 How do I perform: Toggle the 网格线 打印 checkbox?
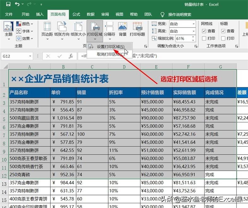[x=204, y=38]
